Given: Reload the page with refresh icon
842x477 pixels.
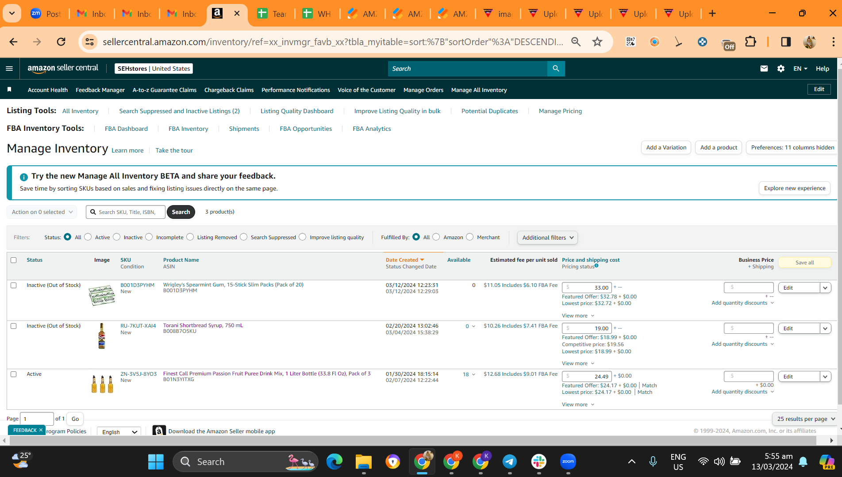Looking at the screenshot, I should click(61, 42).
